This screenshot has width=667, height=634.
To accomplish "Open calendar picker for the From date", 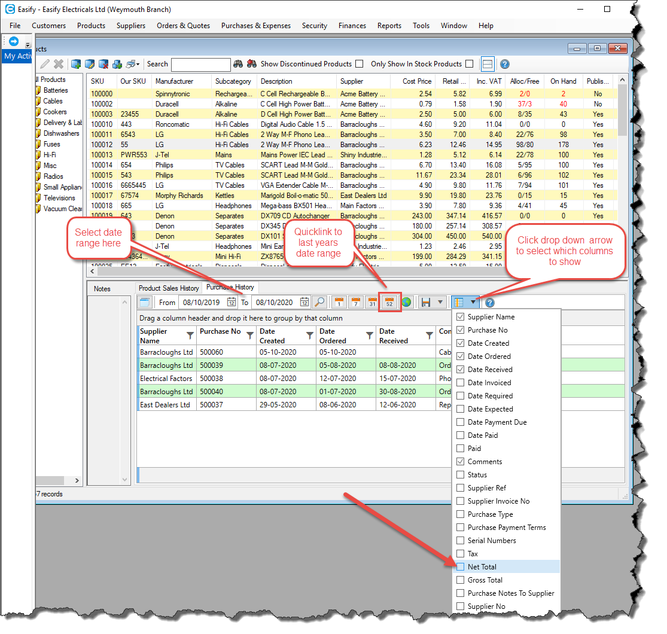I will 232,303.
